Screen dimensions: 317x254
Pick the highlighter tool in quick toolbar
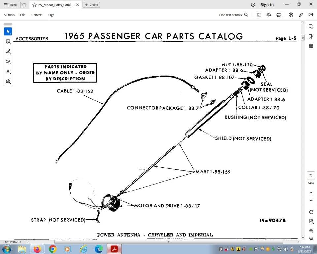tap(8, 52)
